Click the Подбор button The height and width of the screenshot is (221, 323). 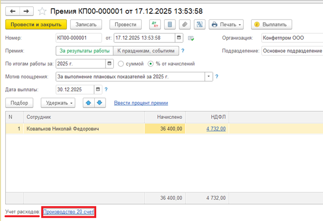tap(19, 103)
